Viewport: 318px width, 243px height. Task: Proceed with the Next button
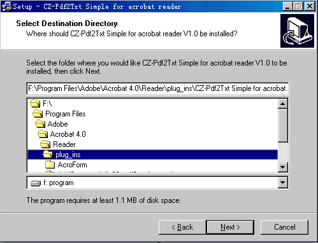pos(230,227)
